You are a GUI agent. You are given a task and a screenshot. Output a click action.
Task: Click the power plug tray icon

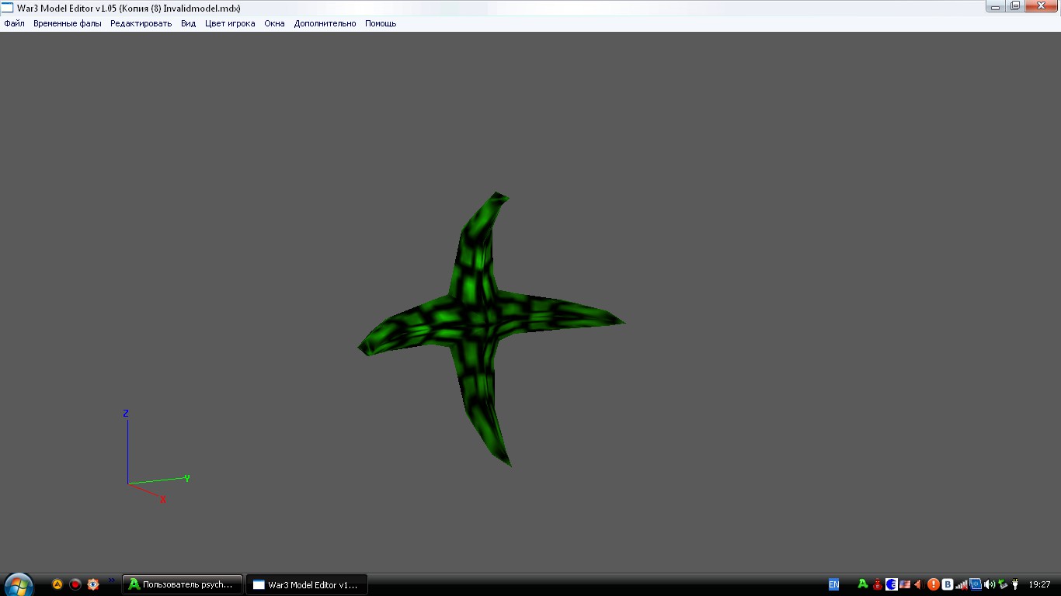pyautogui.click(x=1014, y=584)
